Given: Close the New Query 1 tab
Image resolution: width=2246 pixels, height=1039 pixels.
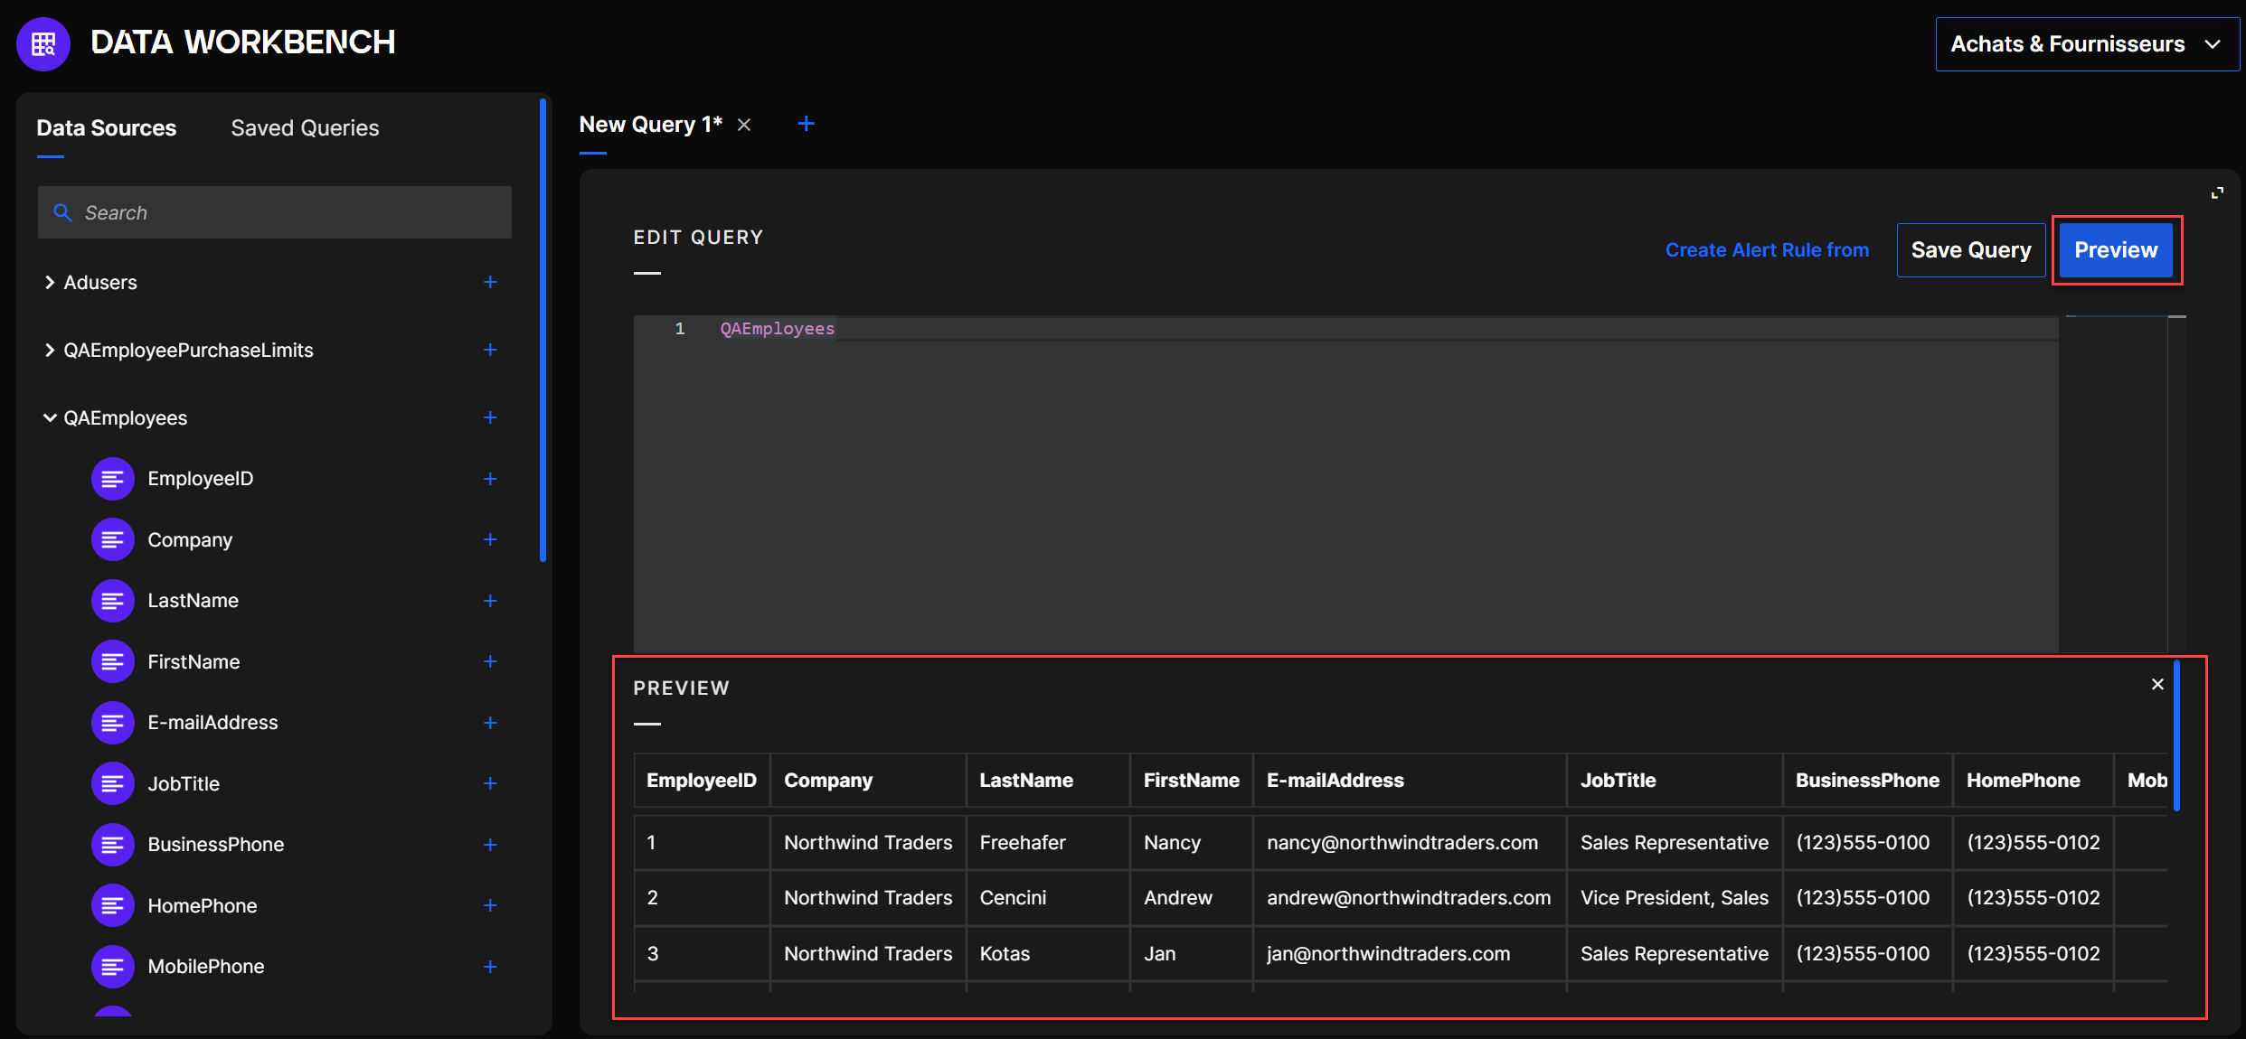Looking at the screenshot, I should [x=744, y=125].
